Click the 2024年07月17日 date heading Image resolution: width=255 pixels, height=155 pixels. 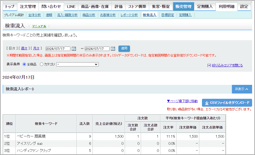click(x=18, y=77)
